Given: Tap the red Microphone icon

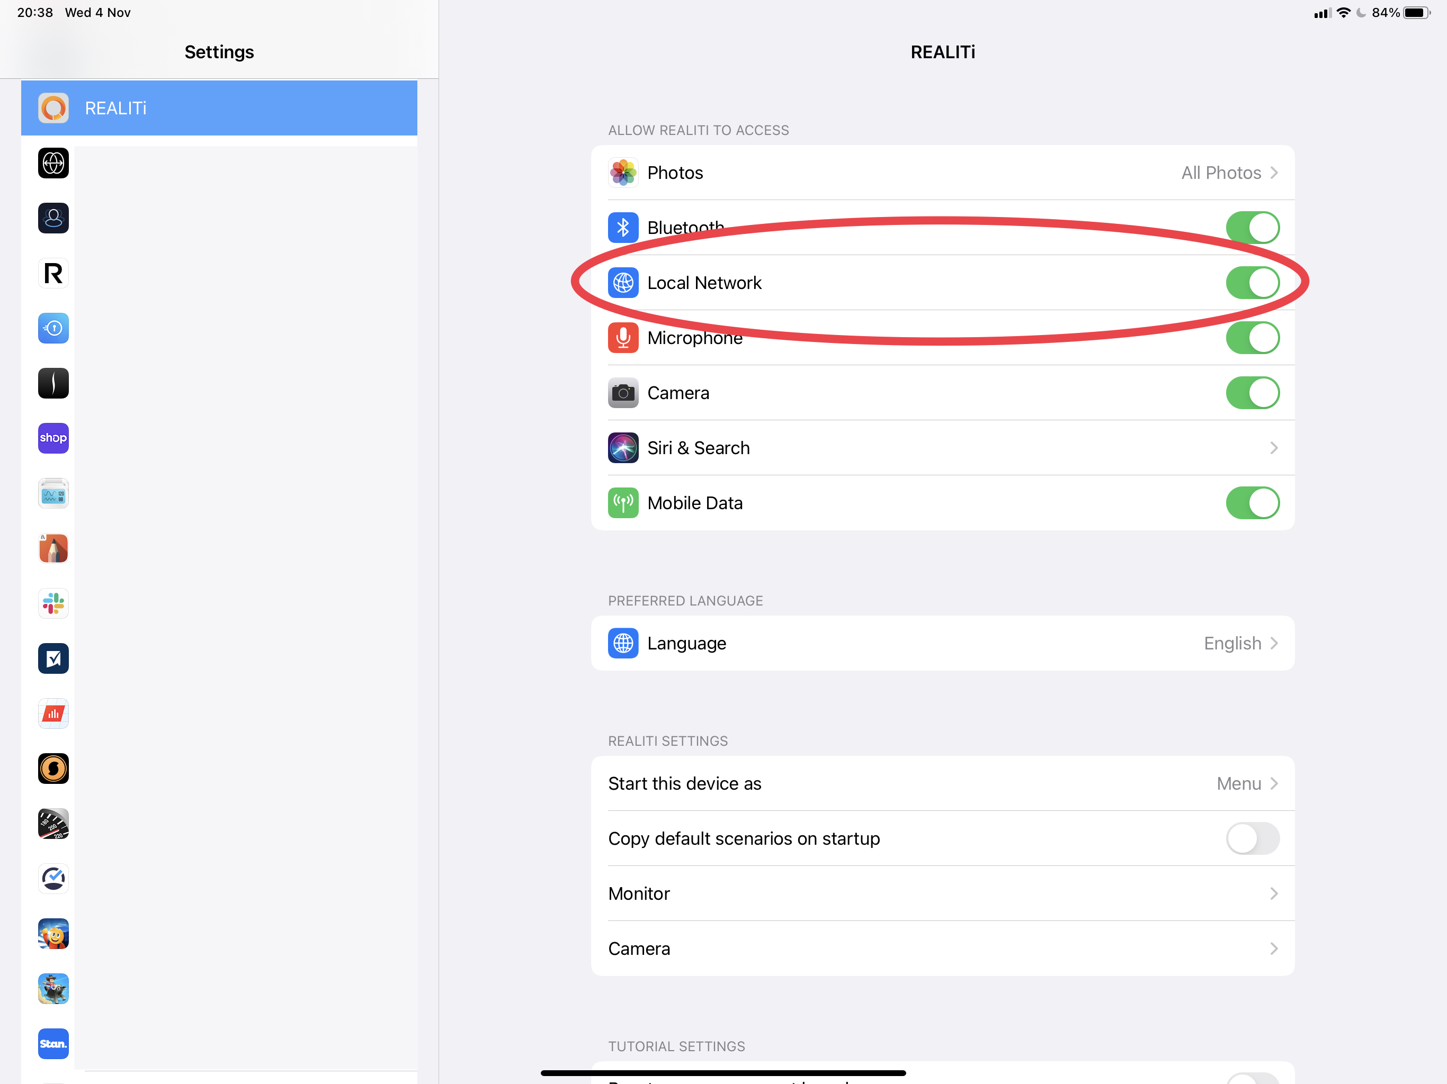Looking at the screenshot, I should point(623,338).
